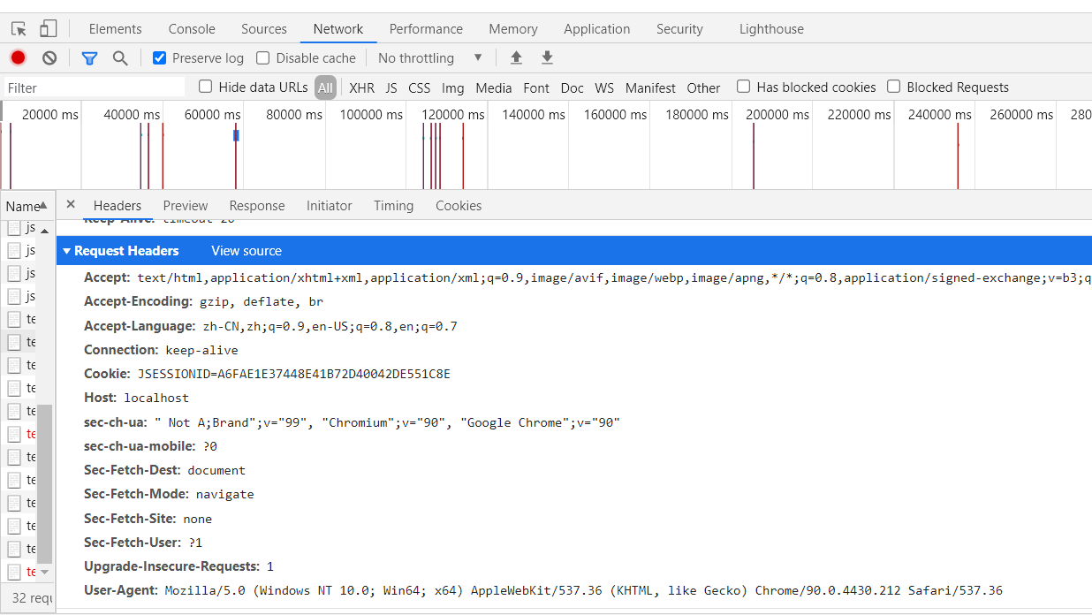The height and width of the screenshot is (615, 1092).
Task: Filter requests by Media type
Action: pos(494,87)
